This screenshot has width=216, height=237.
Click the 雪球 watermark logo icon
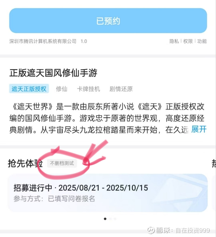click(x=151, y=230)
